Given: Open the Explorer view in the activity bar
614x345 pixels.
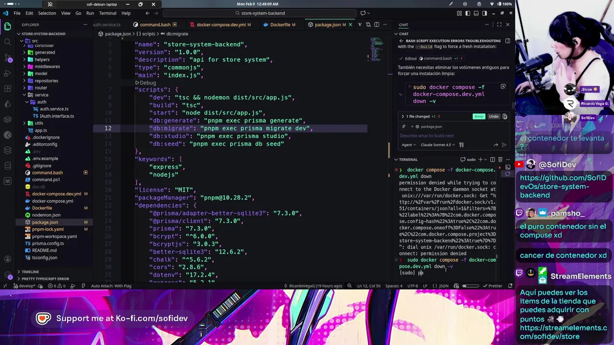Looking at the screenshot, I should point(8,26).
